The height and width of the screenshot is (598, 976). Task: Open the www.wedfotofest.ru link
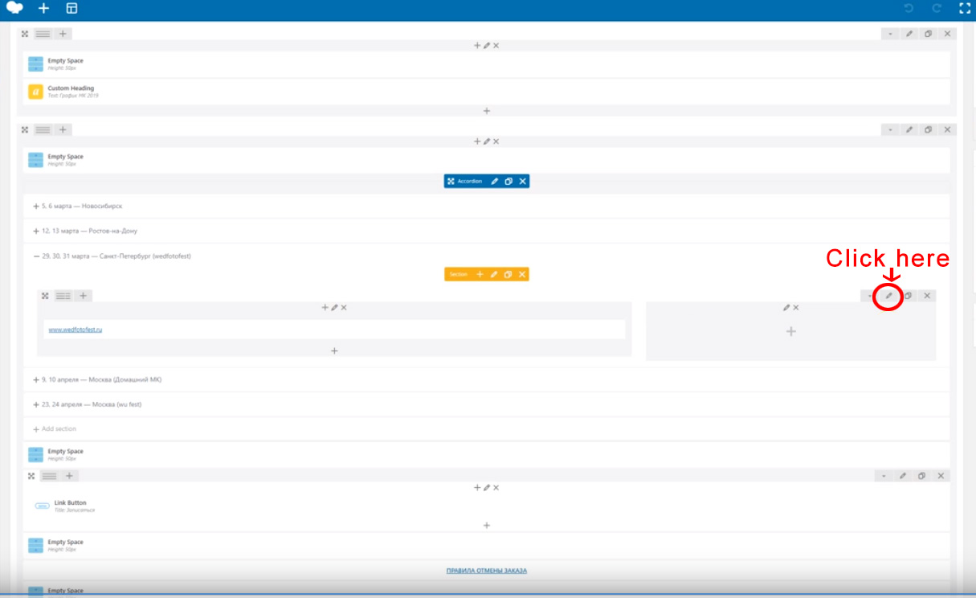point(76,330)
